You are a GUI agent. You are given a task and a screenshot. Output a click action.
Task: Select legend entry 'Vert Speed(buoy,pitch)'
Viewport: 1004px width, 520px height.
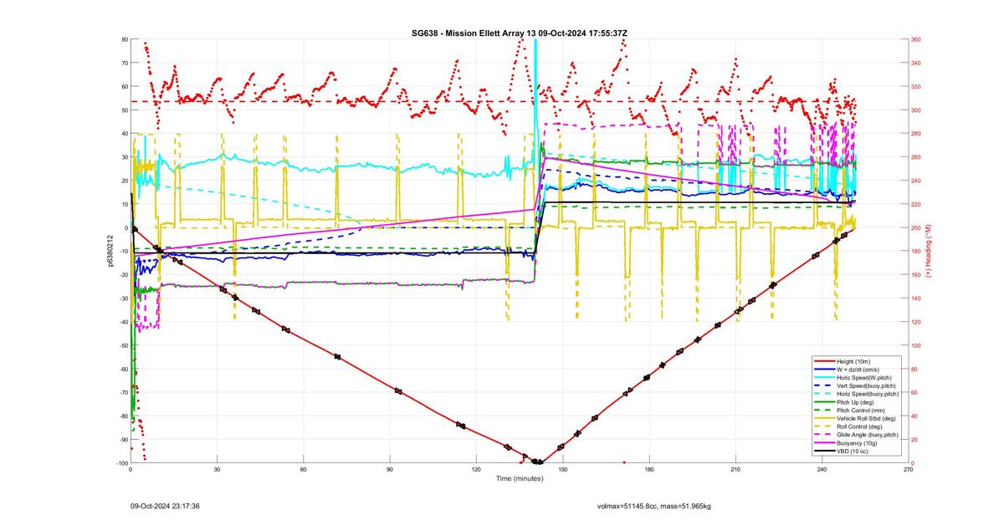click(867, 385)
